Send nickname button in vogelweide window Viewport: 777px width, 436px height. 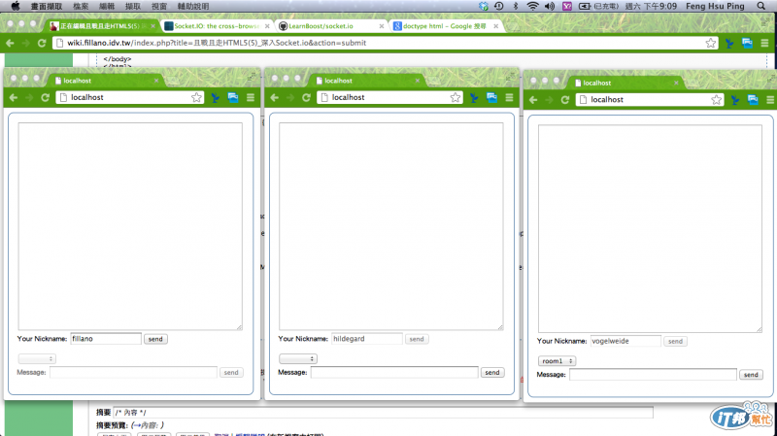tap(675, 342)
